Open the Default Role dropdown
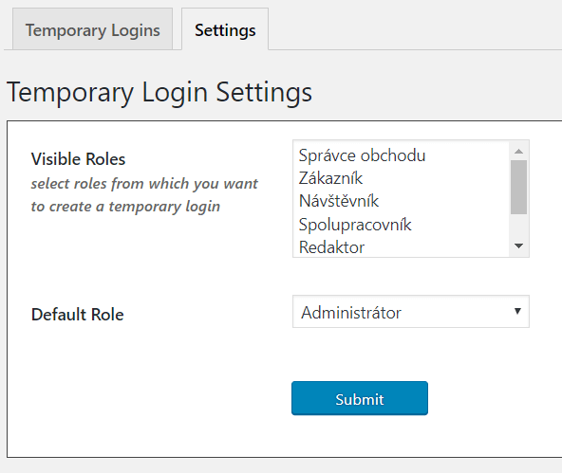562x473 pixels. click(411, 311)
